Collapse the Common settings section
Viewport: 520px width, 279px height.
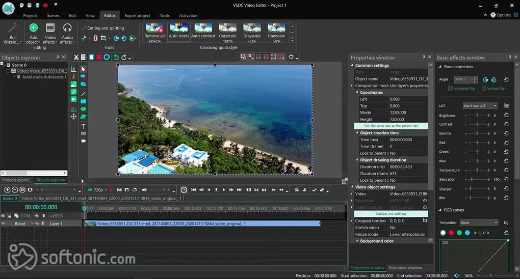352,65
